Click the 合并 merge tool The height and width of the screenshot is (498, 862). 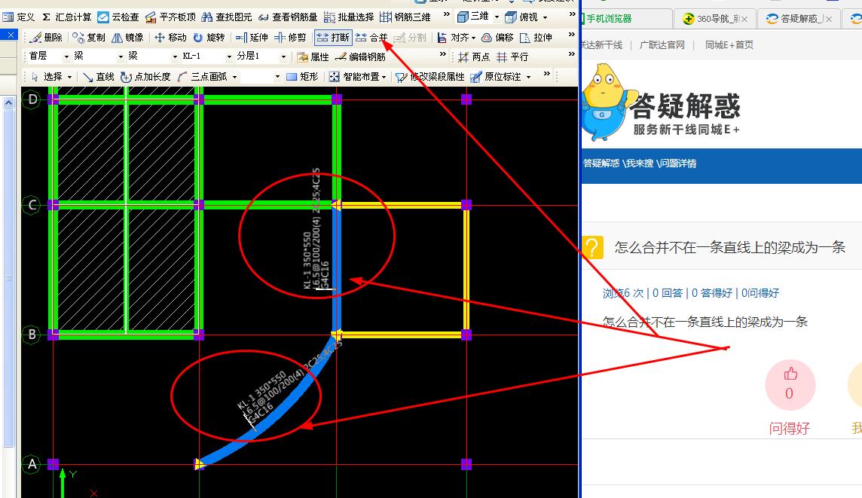tap(371, 38)
